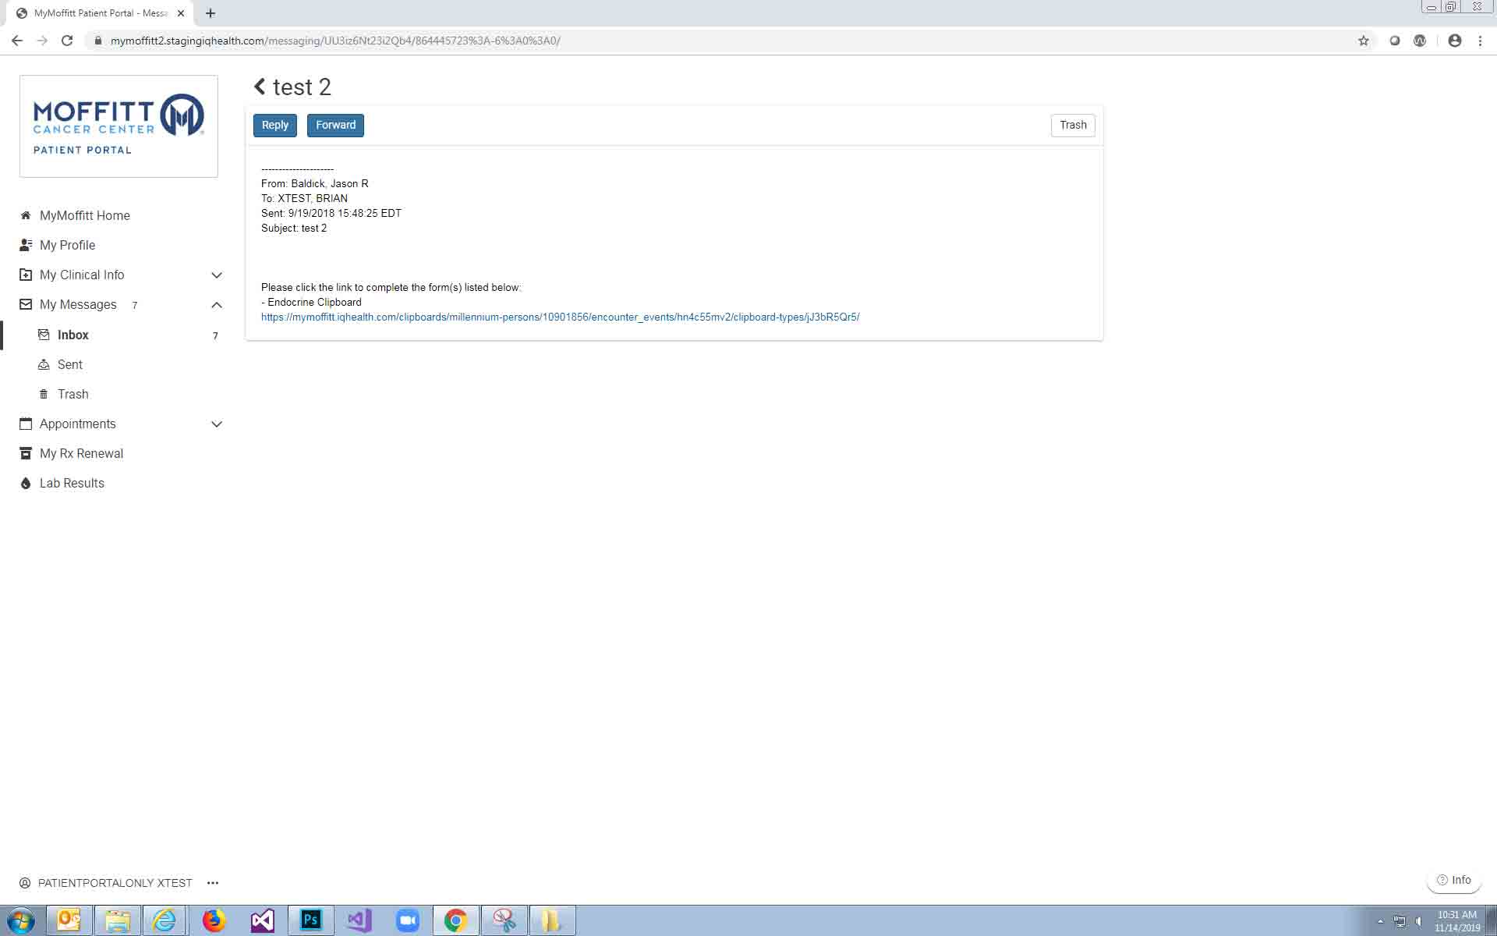This screenshot has width=1497, height=936.
Task: Open the Sent messages folder
Action: [x=69, y=364]
